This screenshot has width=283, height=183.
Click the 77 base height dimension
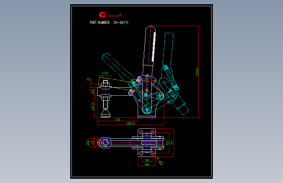[x=172, y=143]
